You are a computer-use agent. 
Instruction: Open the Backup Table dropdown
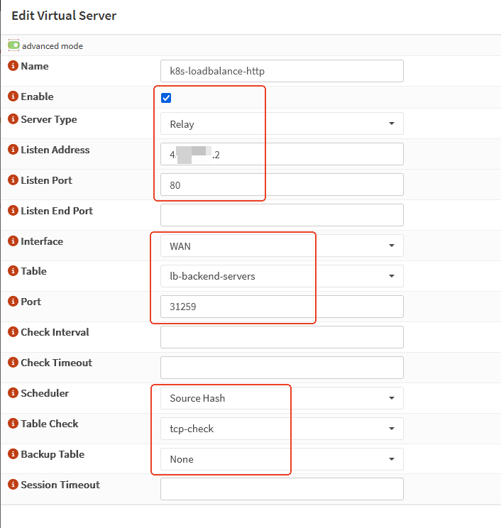pos(282,459)
